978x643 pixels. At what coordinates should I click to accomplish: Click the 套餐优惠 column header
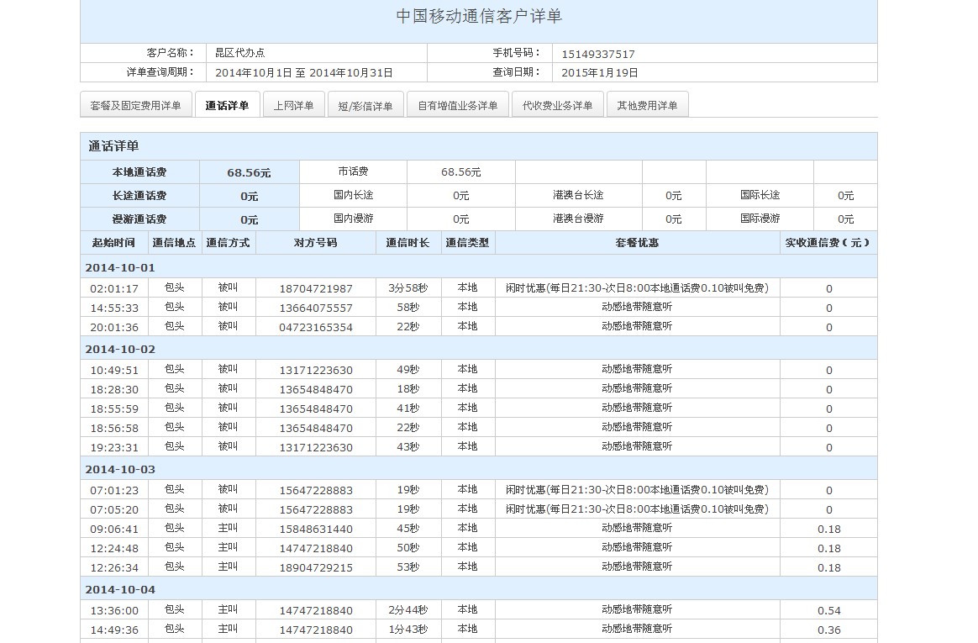click(637, 243)
